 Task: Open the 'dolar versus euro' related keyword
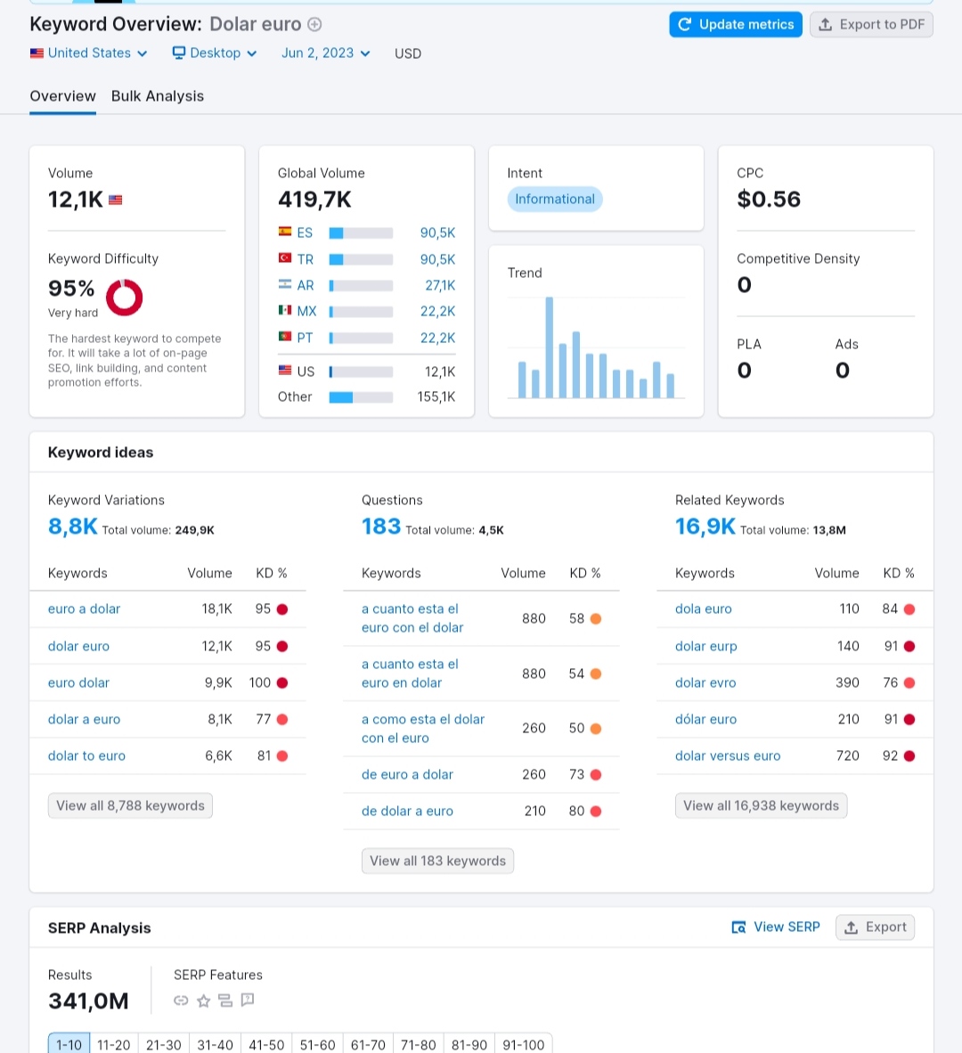pos(728,755)
